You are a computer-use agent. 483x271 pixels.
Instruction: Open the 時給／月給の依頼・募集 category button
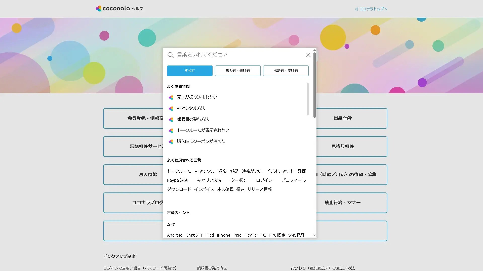pyautogui.click(x=352, y=175)
